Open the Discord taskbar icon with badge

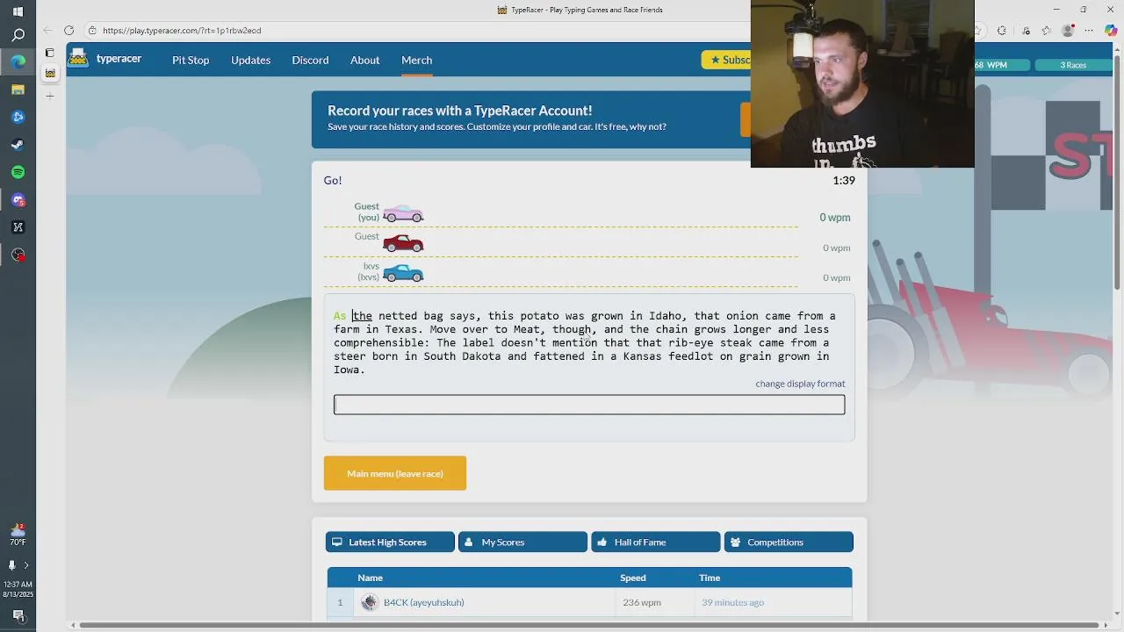pyautogui.click(x=18, y=200)
